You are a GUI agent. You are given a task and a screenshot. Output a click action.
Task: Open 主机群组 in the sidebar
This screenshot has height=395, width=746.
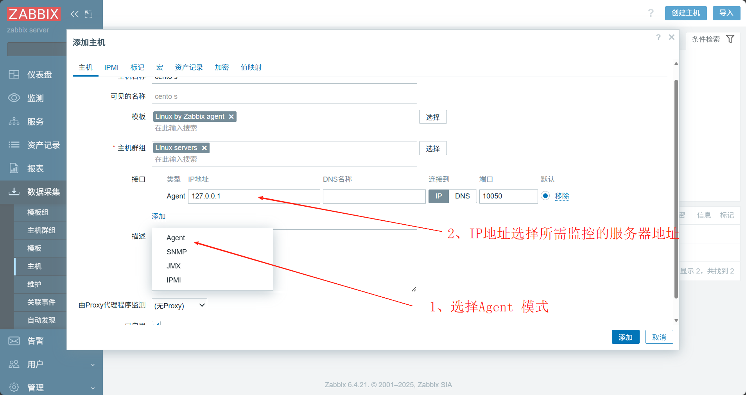(x=41, y=231)
